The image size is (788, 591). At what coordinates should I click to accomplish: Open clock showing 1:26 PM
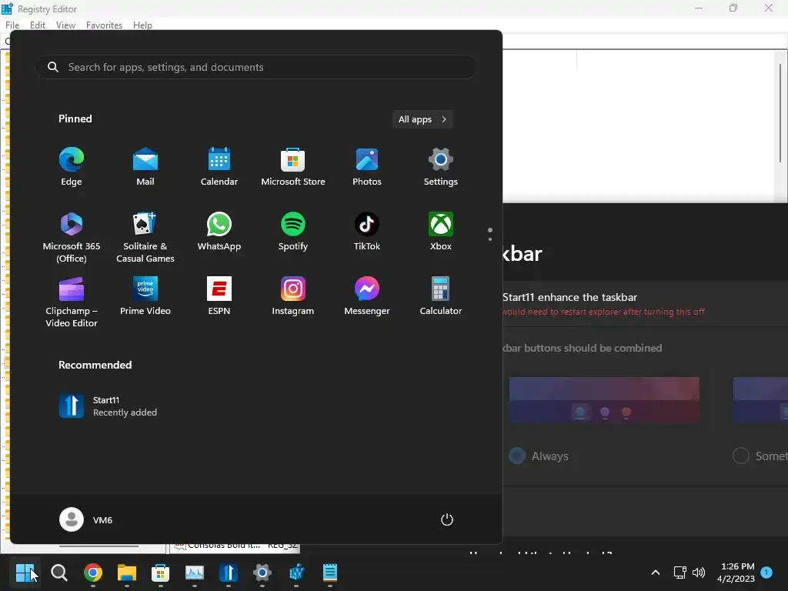tap(736, 573)
